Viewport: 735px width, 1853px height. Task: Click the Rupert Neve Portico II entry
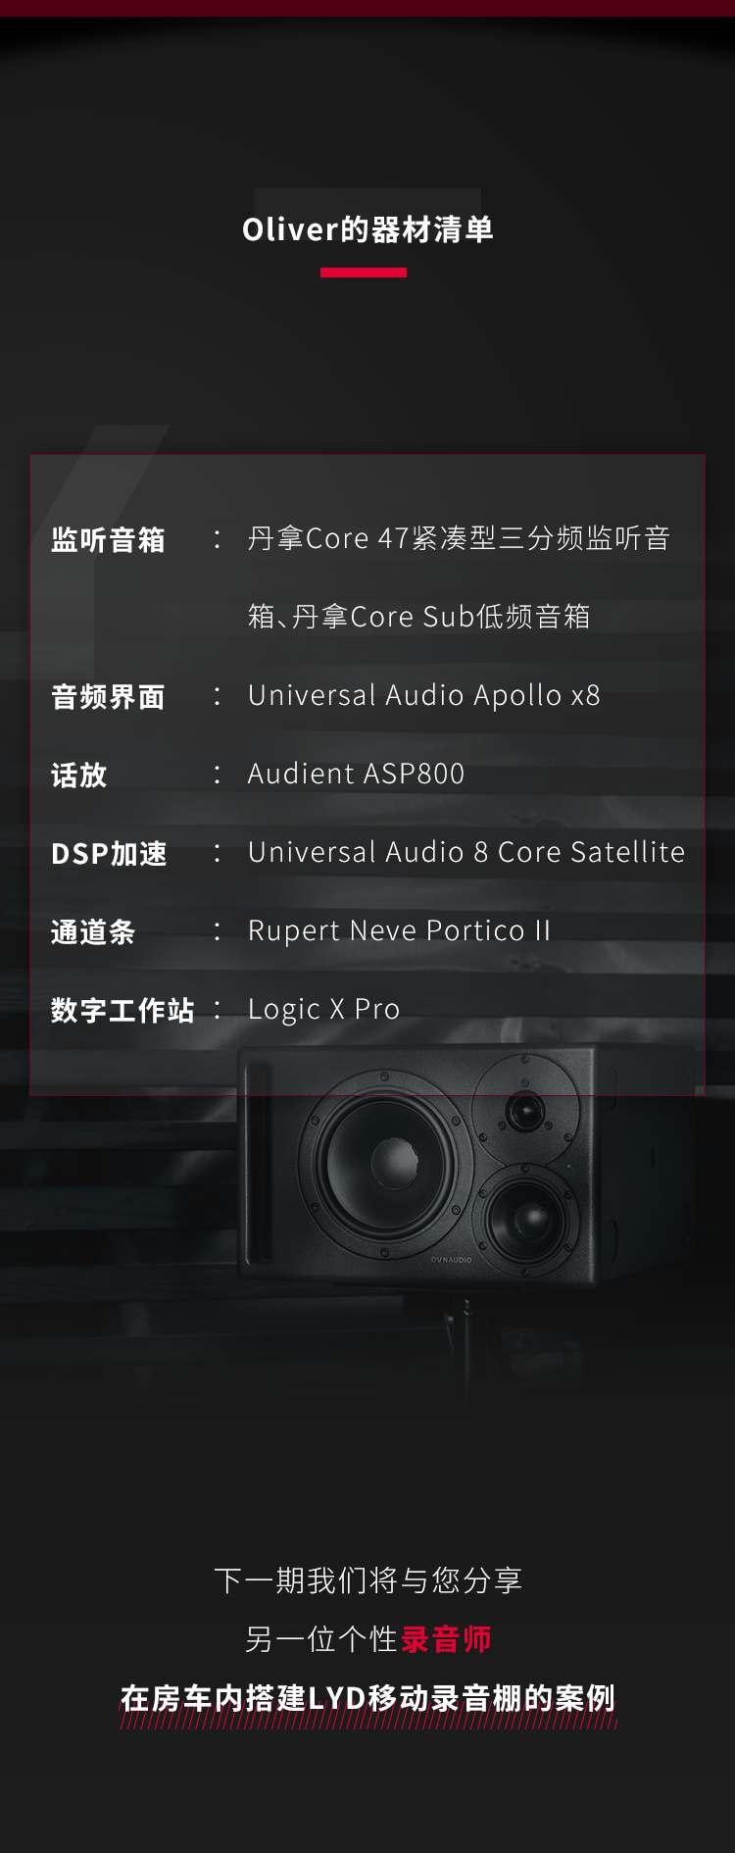(x=399, y=930)
